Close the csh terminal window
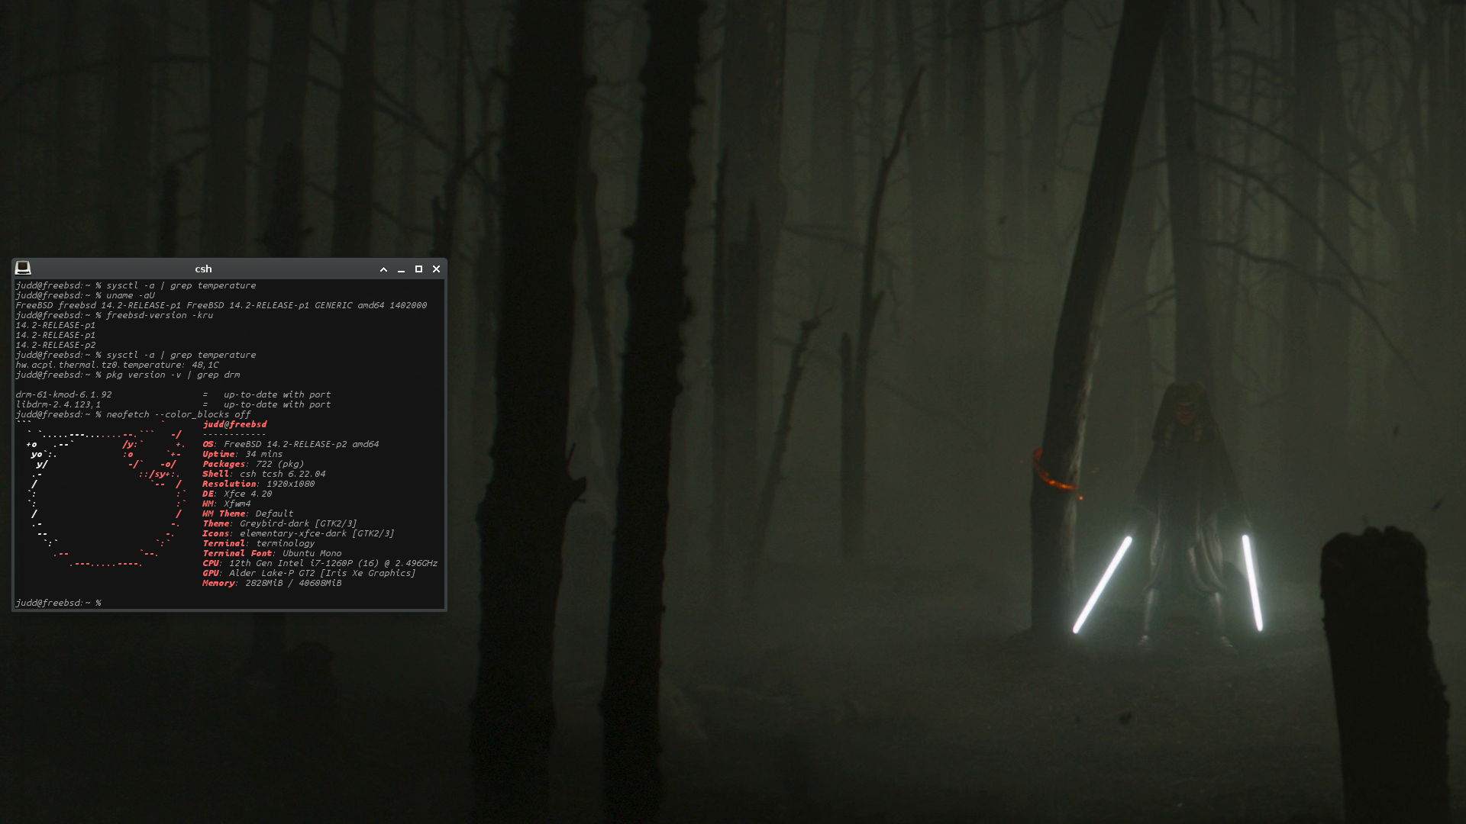Viewport: 1466px width, 824px height. [x=436, y=269]
